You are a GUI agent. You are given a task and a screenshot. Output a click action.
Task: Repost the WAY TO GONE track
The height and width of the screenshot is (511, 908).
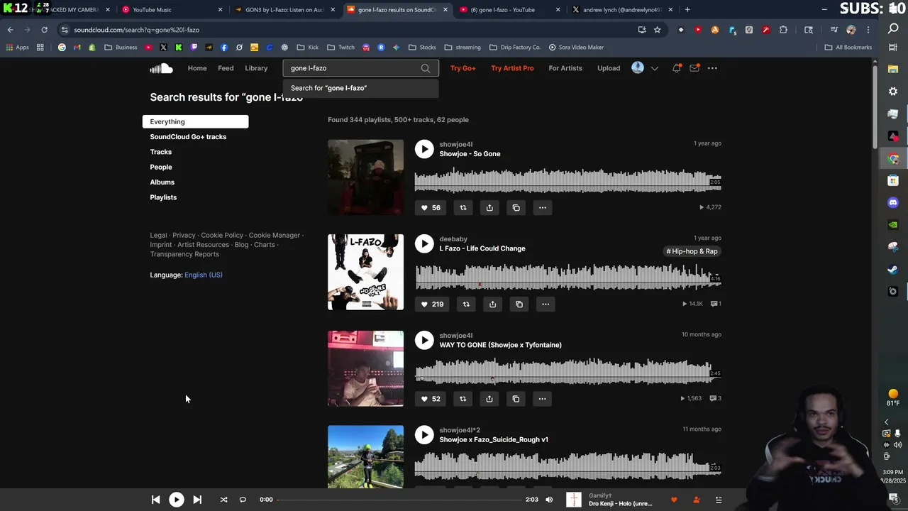(x=463, y=399)
